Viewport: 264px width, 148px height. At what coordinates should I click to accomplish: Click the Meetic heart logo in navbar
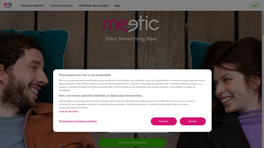[8, 6]
